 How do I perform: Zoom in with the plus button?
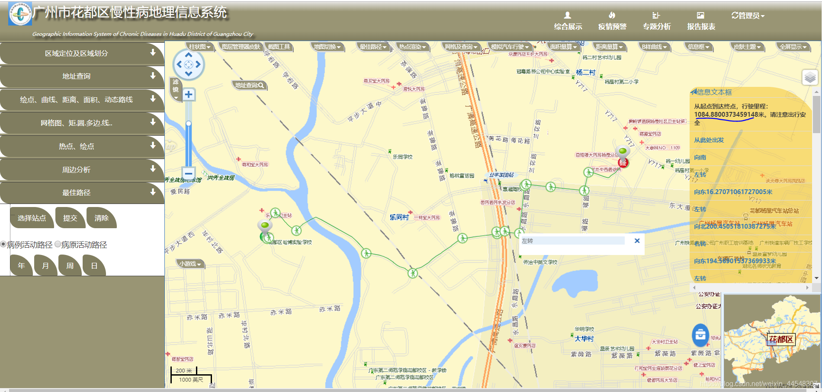click(x=189, y=95)
